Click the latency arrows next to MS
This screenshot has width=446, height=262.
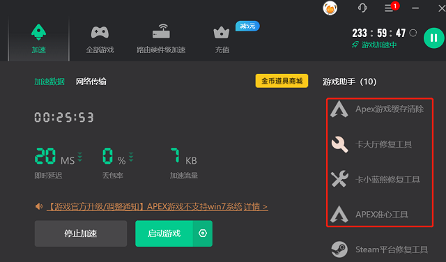point(80,157)
